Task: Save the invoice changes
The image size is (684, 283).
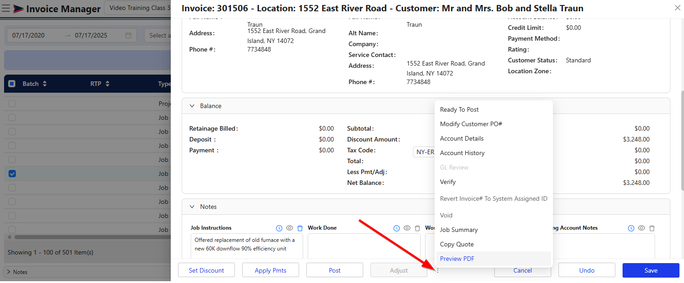Action: pos(651,270)
